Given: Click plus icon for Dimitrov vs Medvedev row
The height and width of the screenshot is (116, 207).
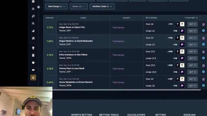Looking at the screenshot, I should 203,44.
